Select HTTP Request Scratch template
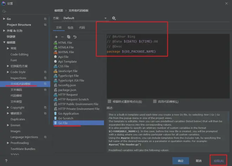The width and height of the screenshot is (232, 166). coord(73,100)
